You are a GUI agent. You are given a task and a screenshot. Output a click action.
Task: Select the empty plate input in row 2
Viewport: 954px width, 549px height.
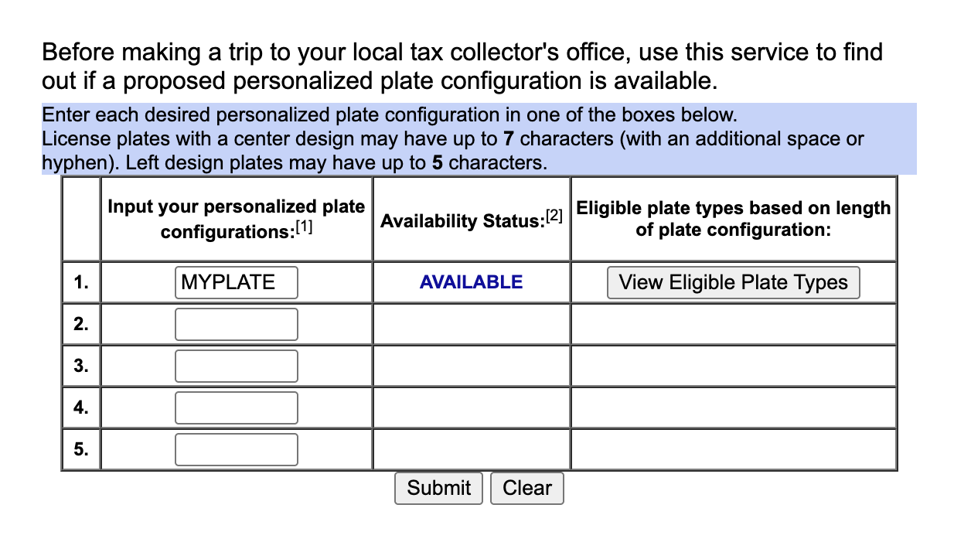pyautogui.click(x=236, y=324)
